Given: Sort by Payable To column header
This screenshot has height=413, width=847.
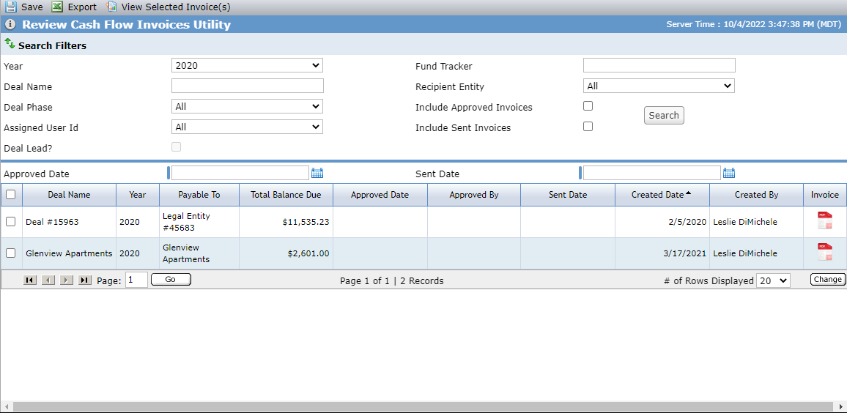Looking at the screenshot, I should pos(199,195).
